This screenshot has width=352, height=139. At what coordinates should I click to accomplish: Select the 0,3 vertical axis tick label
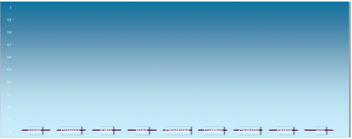9,95
